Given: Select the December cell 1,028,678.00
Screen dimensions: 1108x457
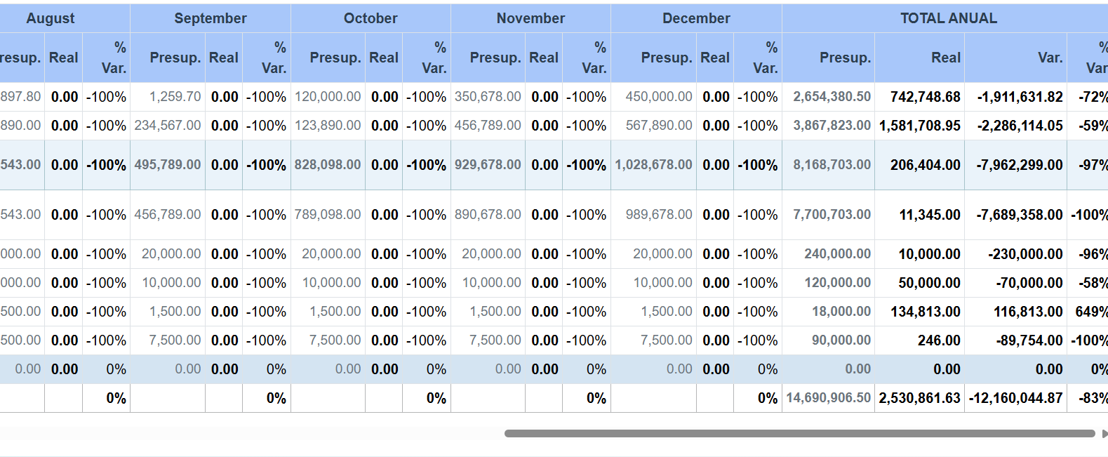Looking at the screenshot, I should tap(653, 165).
